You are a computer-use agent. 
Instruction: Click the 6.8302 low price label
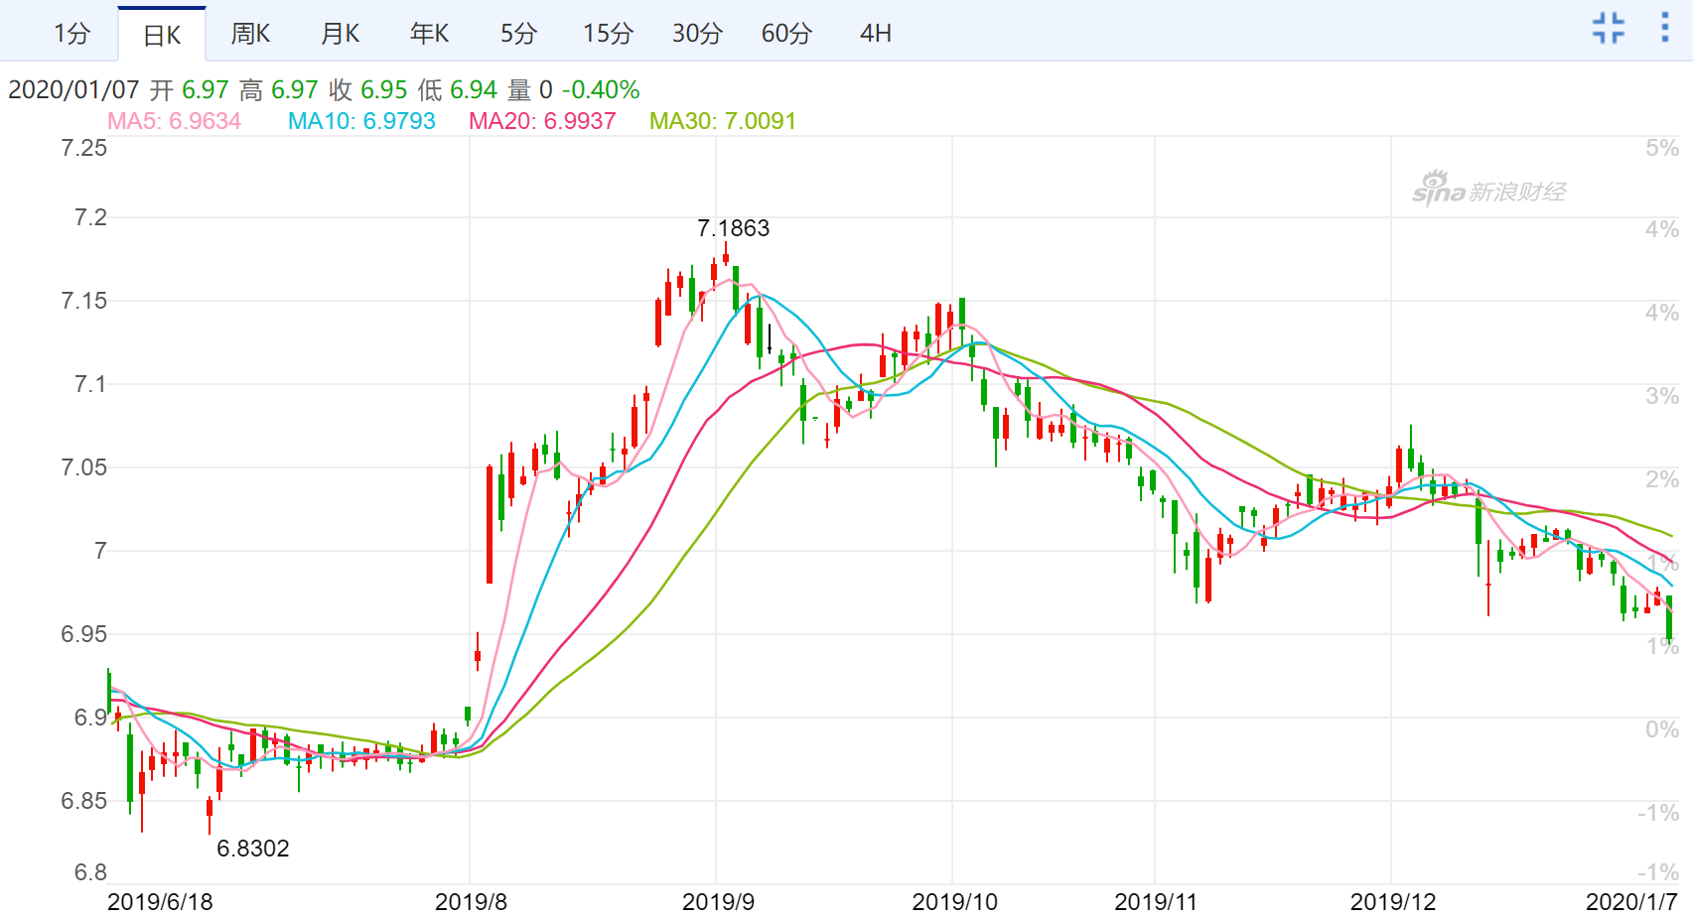click(x=252, y=849)
